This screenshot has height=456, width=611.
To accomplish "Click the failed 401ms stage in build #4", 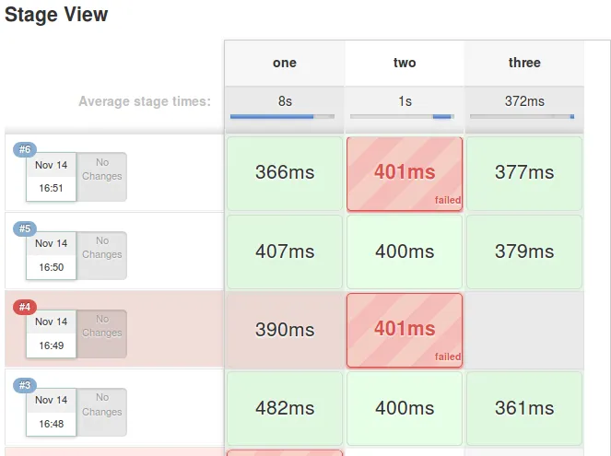I will pos(405,330).
